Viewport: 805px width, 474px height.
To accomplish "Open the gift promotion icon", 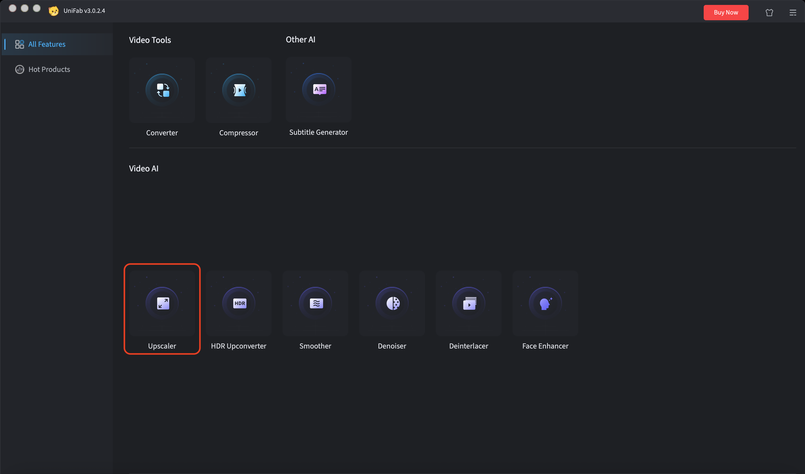I will tap(769, 13).
